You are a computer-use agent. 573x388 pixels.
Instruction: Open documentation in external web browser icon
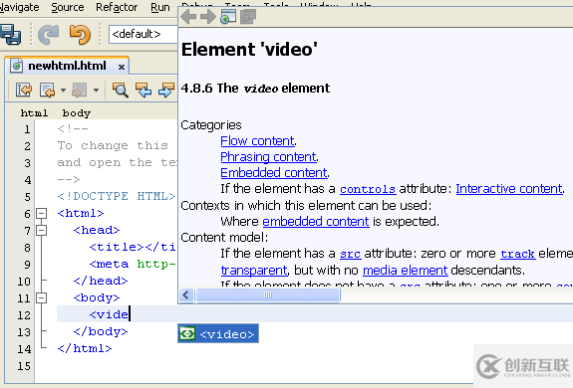(x=228, y=16)
